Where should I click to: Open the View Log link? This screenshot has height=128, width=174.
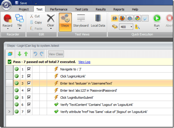(x=84, y=62)
